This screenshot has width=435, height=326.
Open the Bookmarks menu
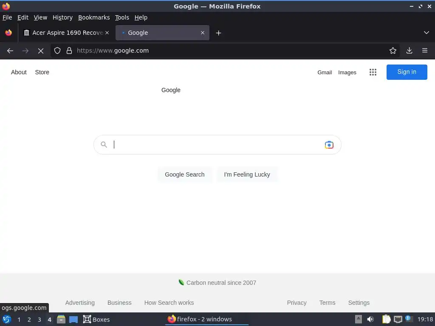(x=94, y=17)
